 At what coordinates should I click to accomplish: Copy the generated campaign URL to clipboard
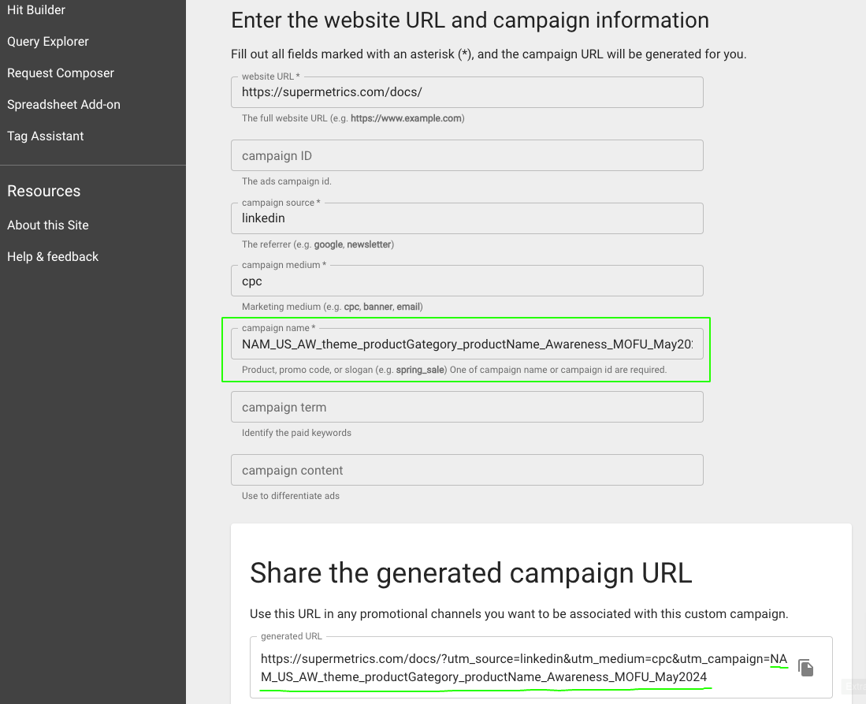coord(805,668)
